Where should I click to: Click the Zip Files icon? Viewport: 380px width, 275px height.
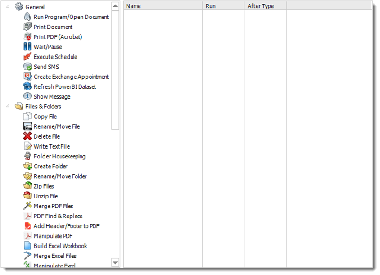click(27, 186)
